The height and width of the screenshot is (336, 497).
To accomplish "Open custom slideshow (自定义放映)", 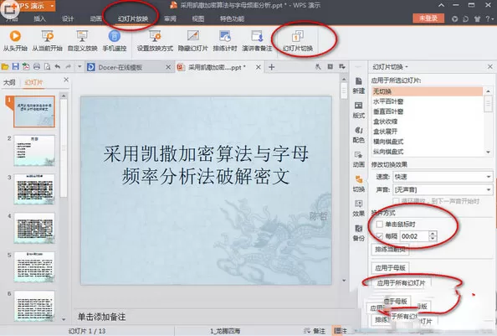I will click(x=82, y=40).
